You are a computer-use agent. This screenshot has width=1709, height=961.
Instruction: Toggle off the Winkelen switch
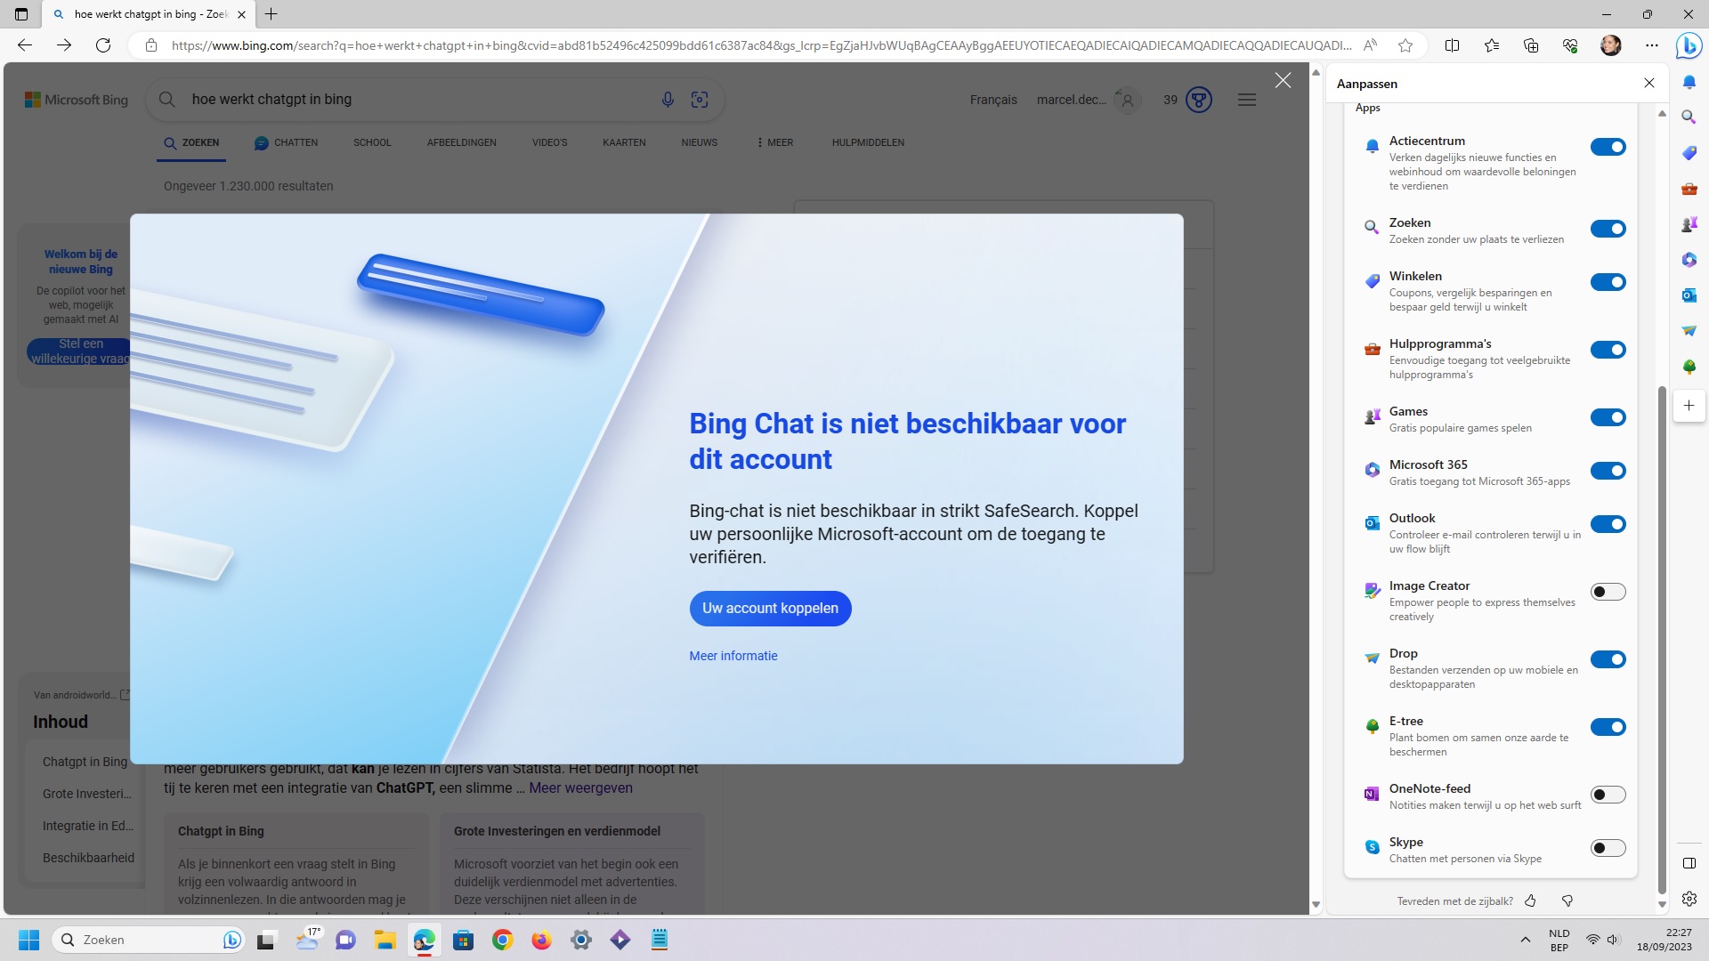tap(1608, 282)
